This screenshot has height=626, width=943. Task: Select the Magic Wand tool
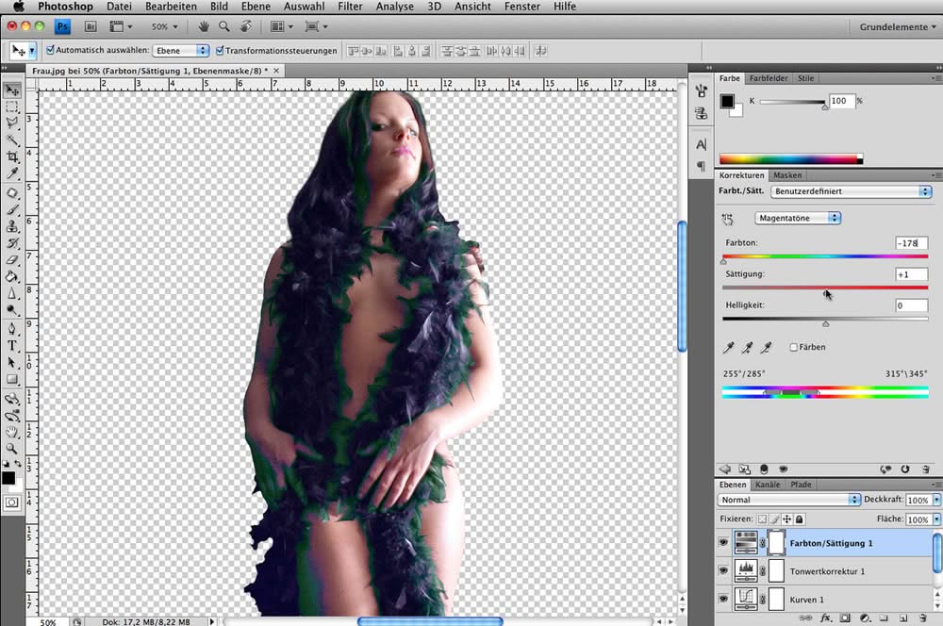click(x=12, y=140)
